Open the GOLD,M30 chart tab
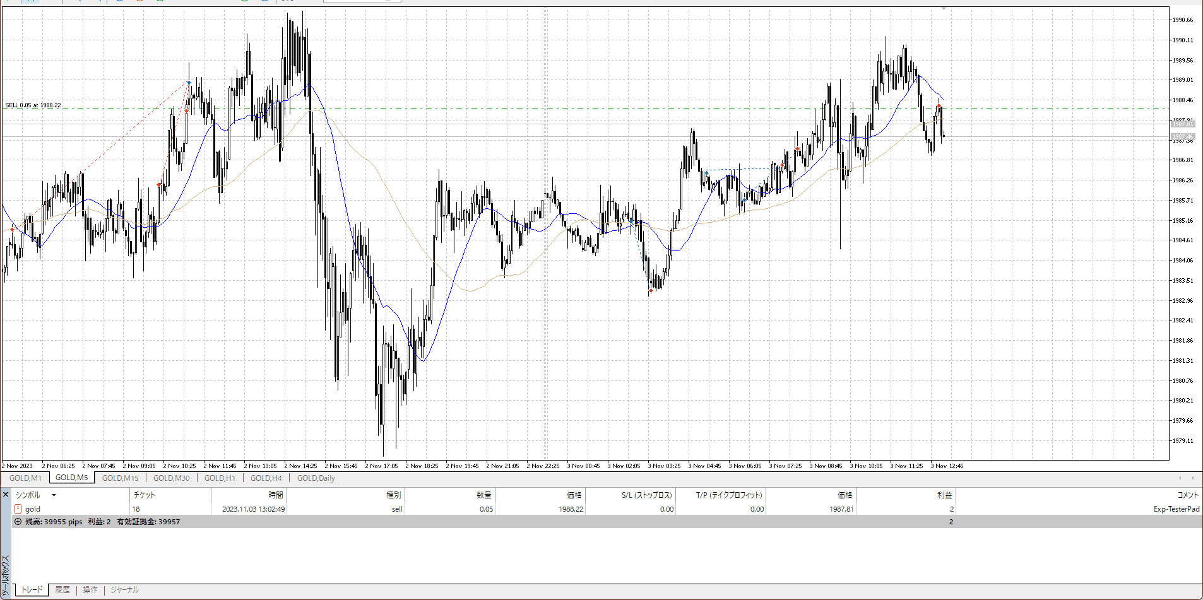The width and height of the screenshot is (1203, 600). (x=171, y=478)
